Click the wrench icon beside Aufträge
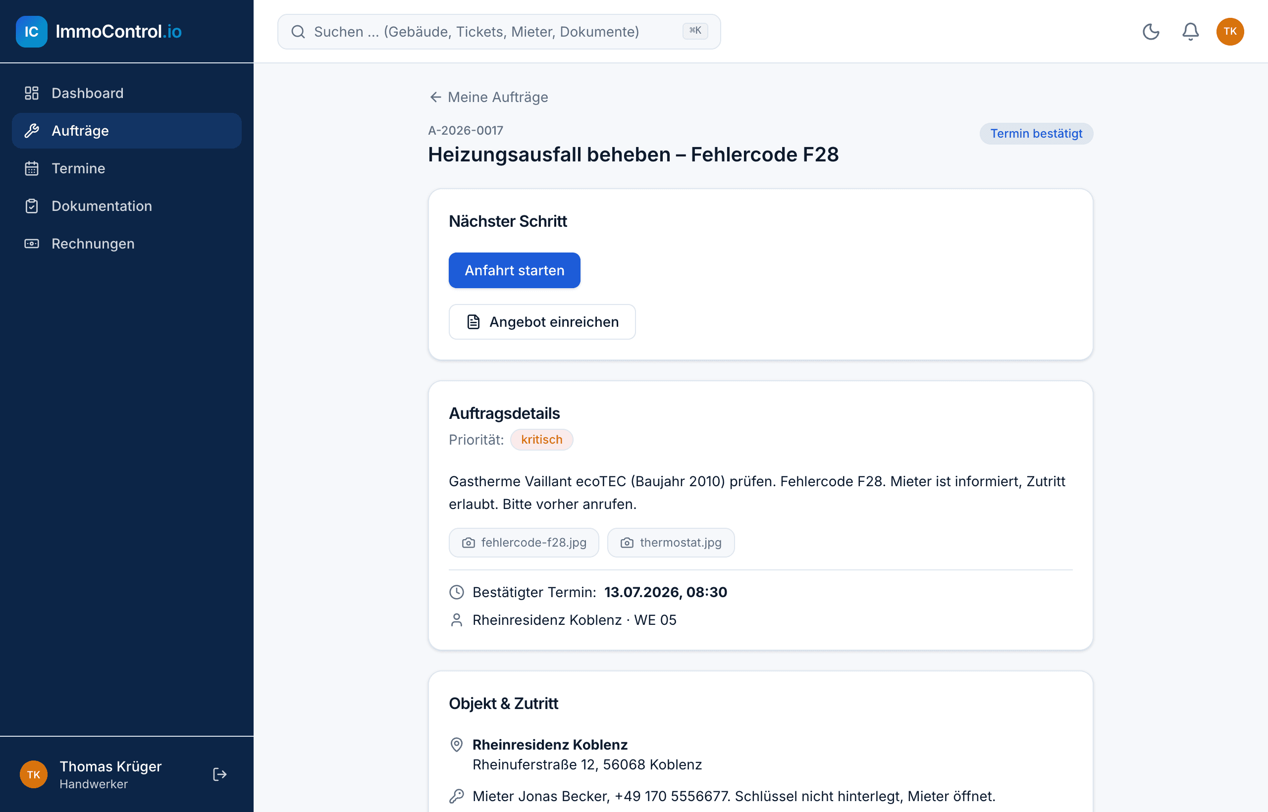Viewport: 1268px width, 812px height. [x=32, y=131]
